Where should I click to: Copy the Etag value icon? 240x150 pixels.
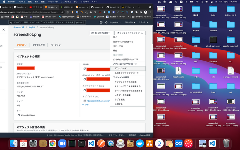point(85,90)
